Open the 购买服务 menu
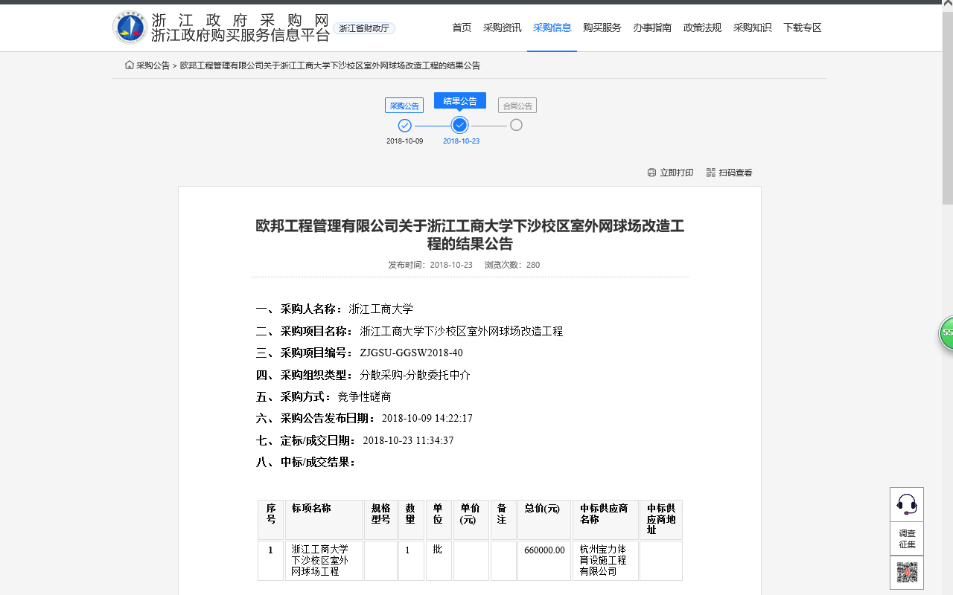The height and width of the screenshot is (595, 953). tap(602, 28)
